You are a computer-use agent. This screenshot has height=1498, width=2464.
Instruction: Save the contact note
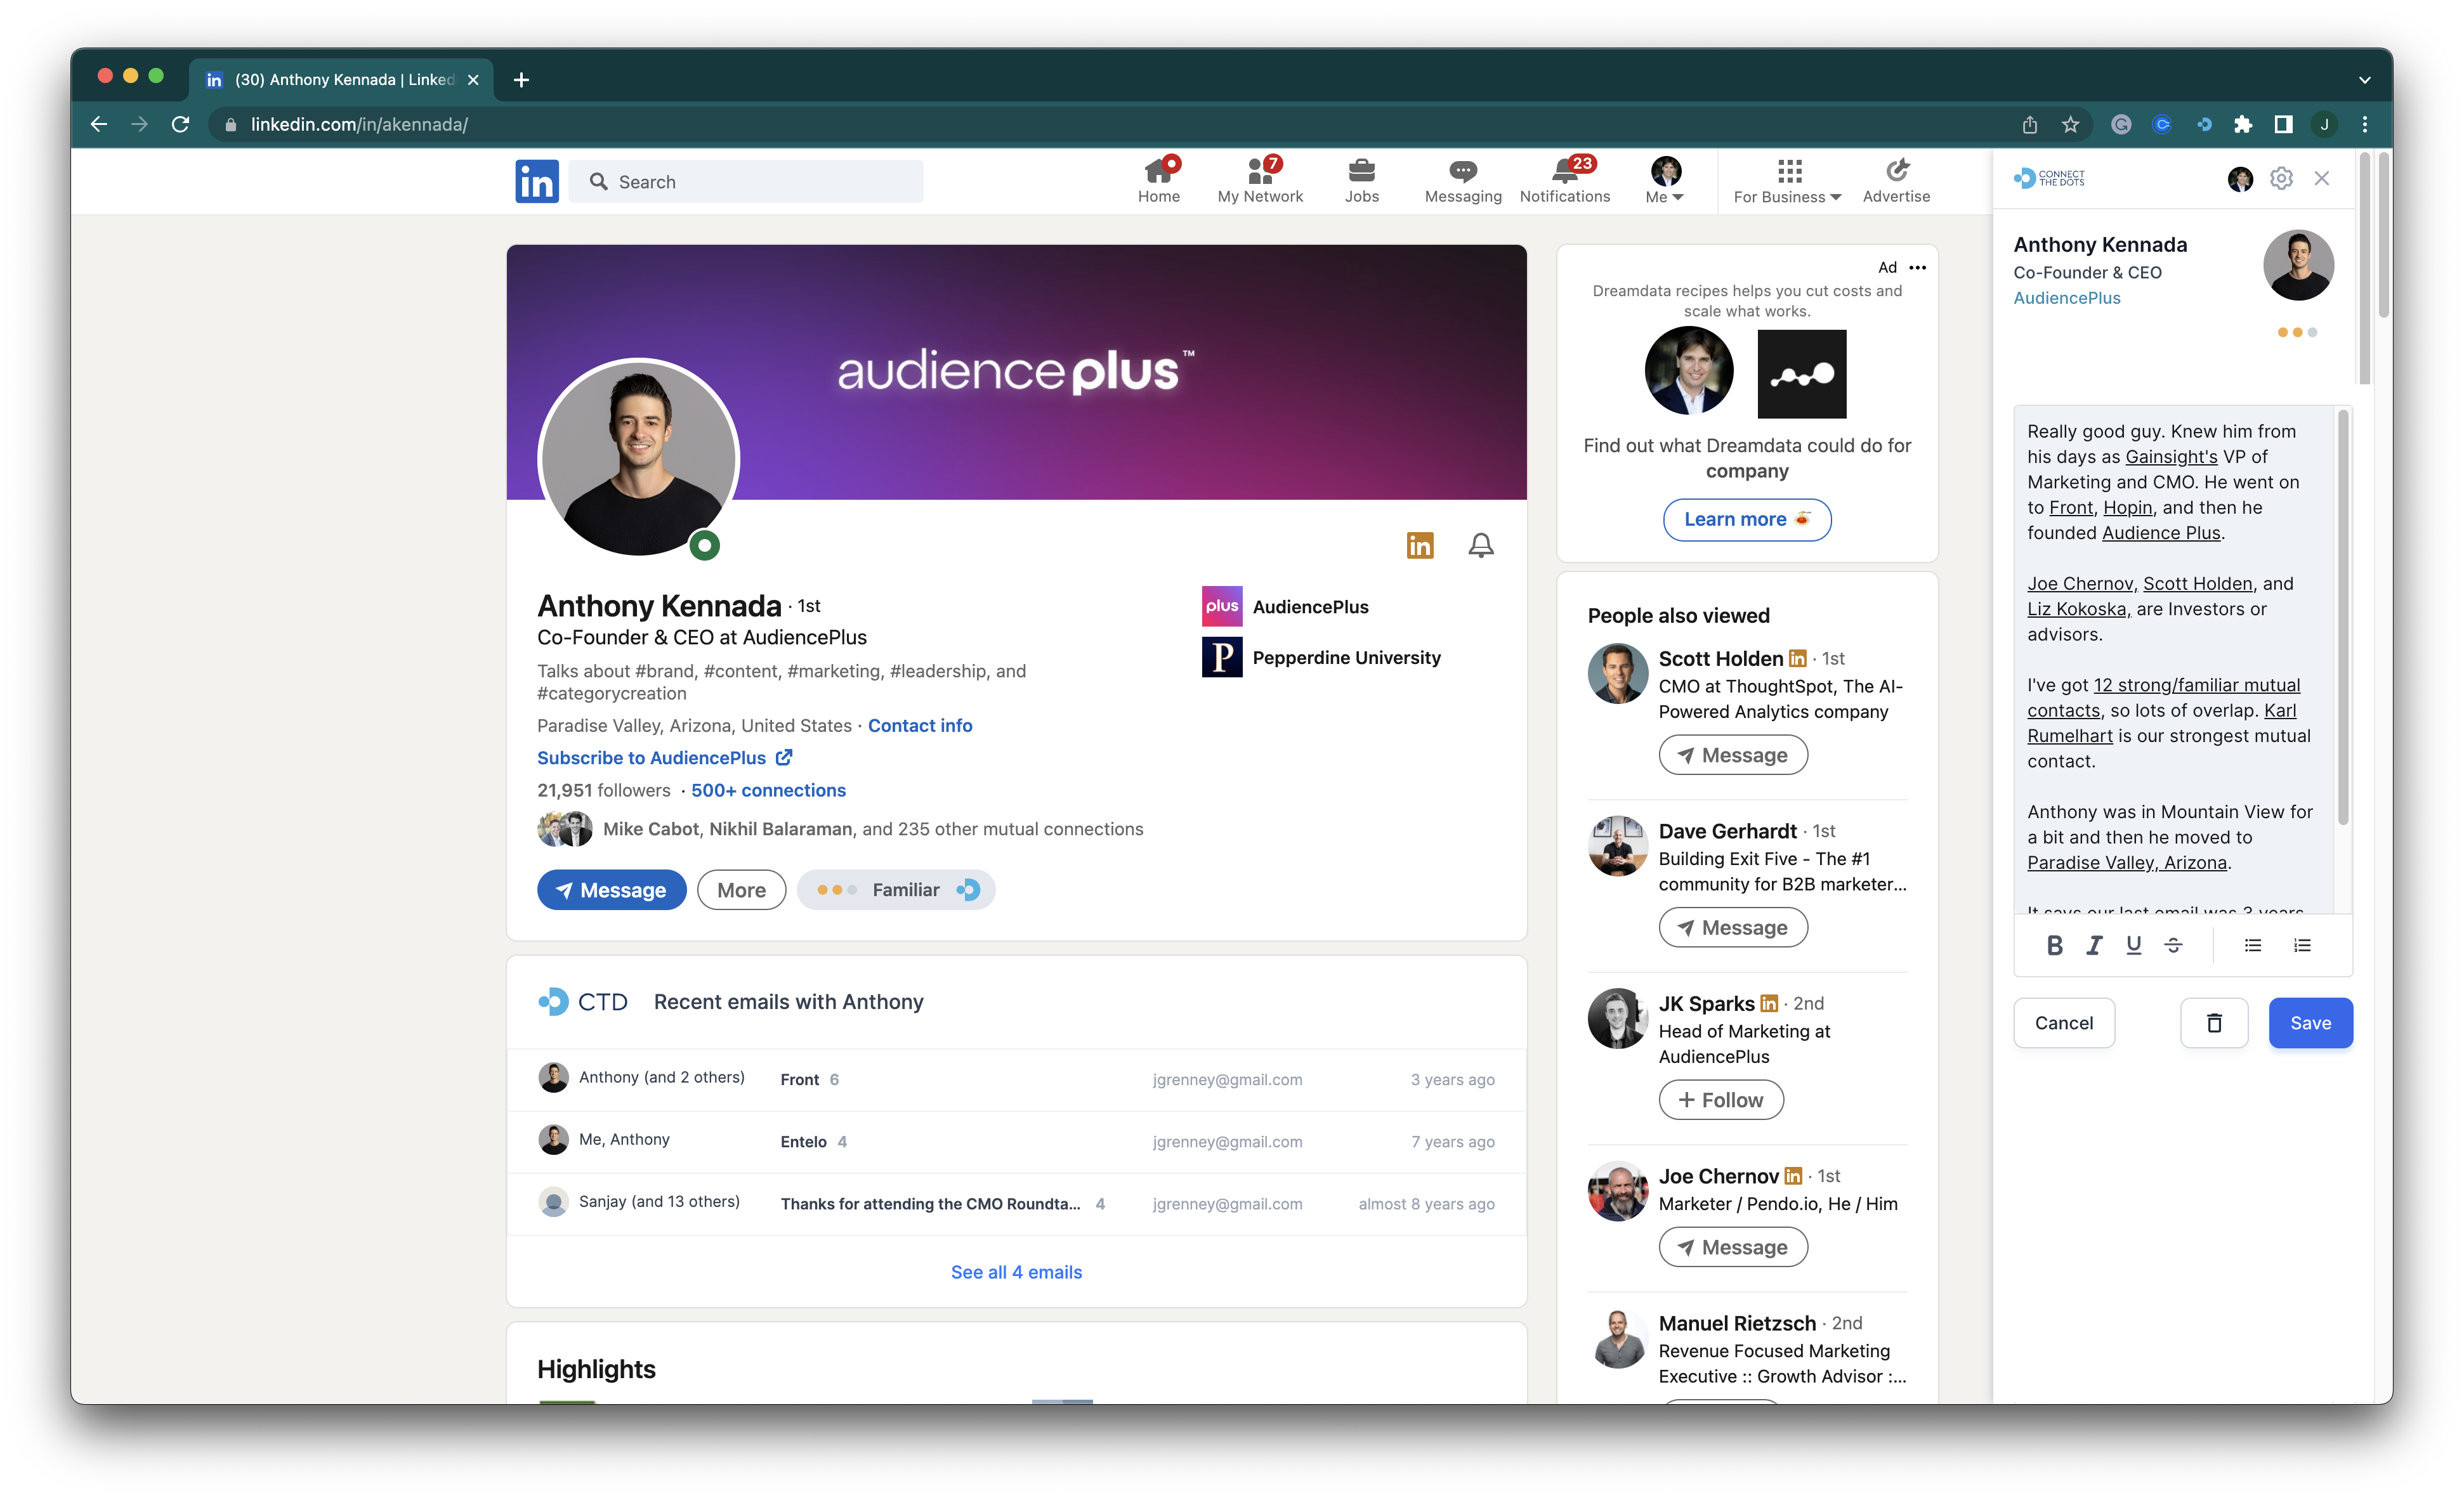(2310, 1023)
